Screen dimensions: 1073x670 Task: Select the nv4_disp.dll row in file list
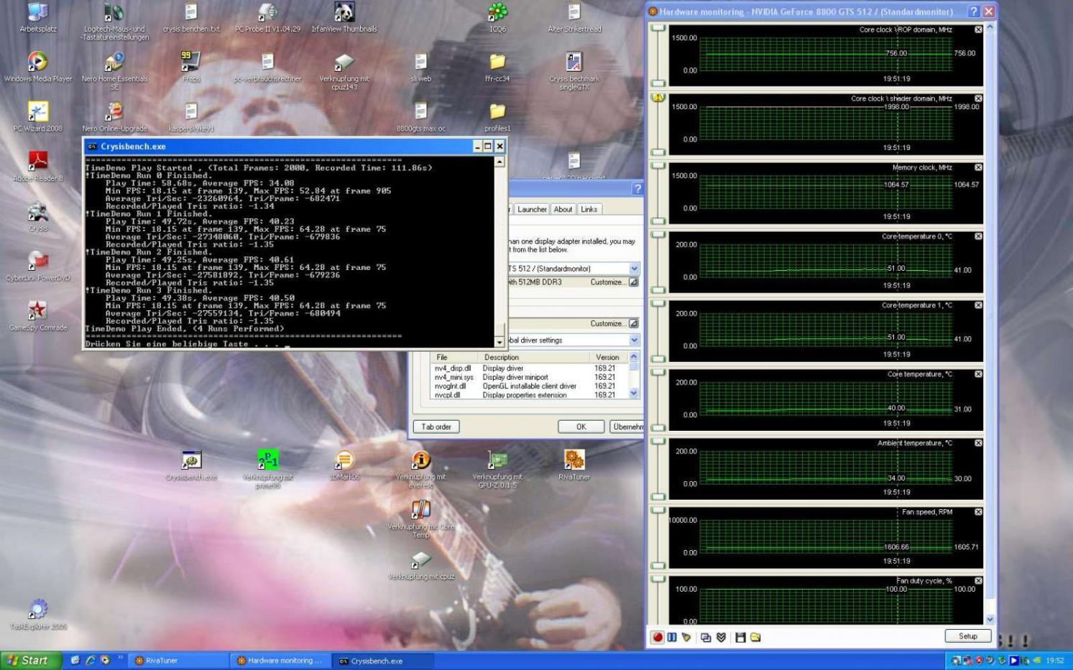(x=529, y=368)
